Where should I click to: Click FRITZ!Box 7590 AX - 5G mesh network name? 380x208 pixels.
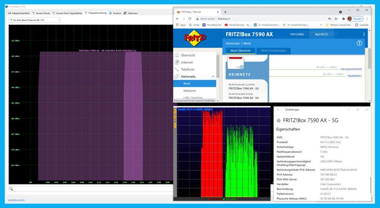click(244, 98)
